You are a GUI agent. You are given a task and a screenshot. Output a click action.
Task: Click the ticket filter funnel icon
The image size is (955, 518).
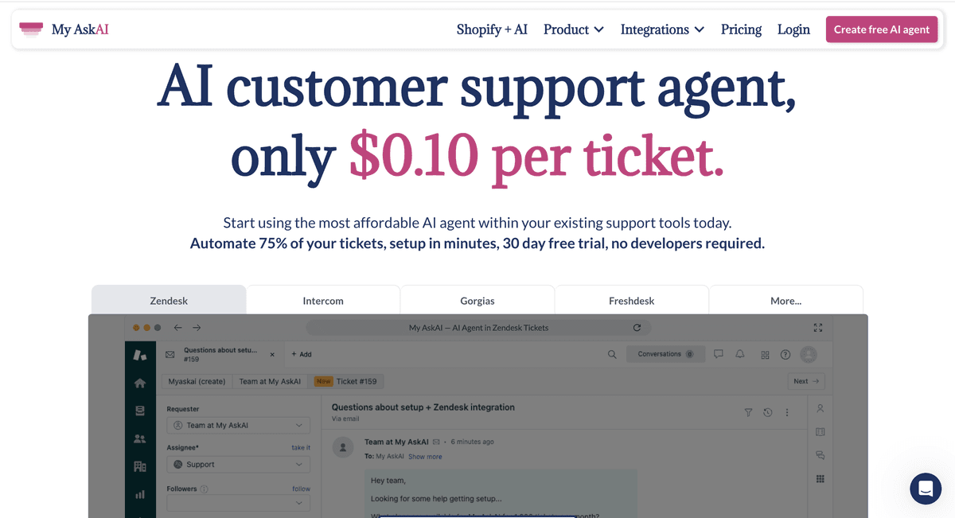(748, 412)
